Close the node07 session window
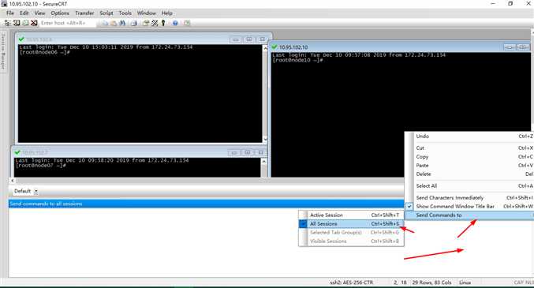The height and width of the screenshot is (288, 534). click(x=260, y=152)
